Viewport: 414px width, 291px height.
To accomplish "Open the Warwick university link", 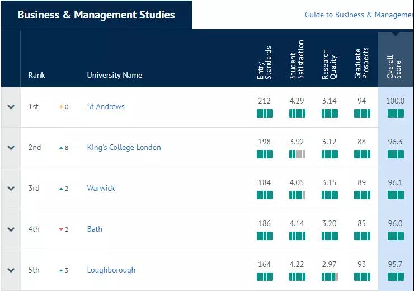I will (x=101, y=188).
